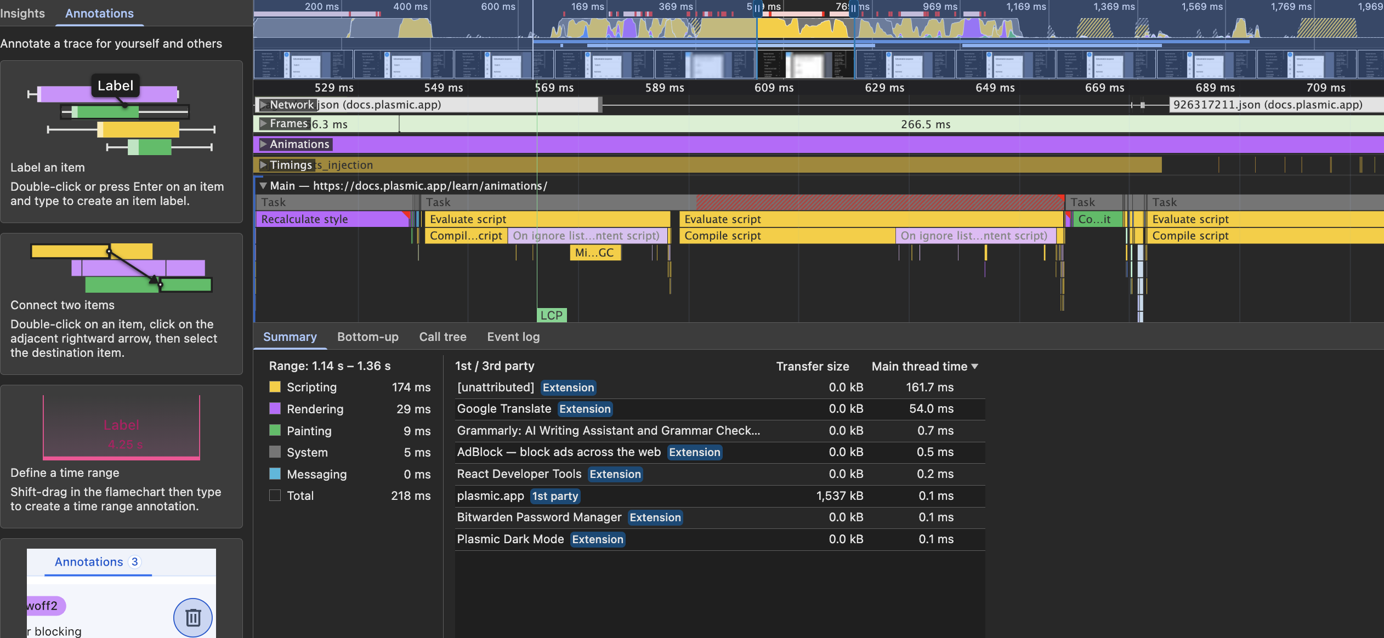This screenshot has height=638, width=1384.
Task: Click the screenshot thumbnail above 529 ms
Action: click(303, 64)
